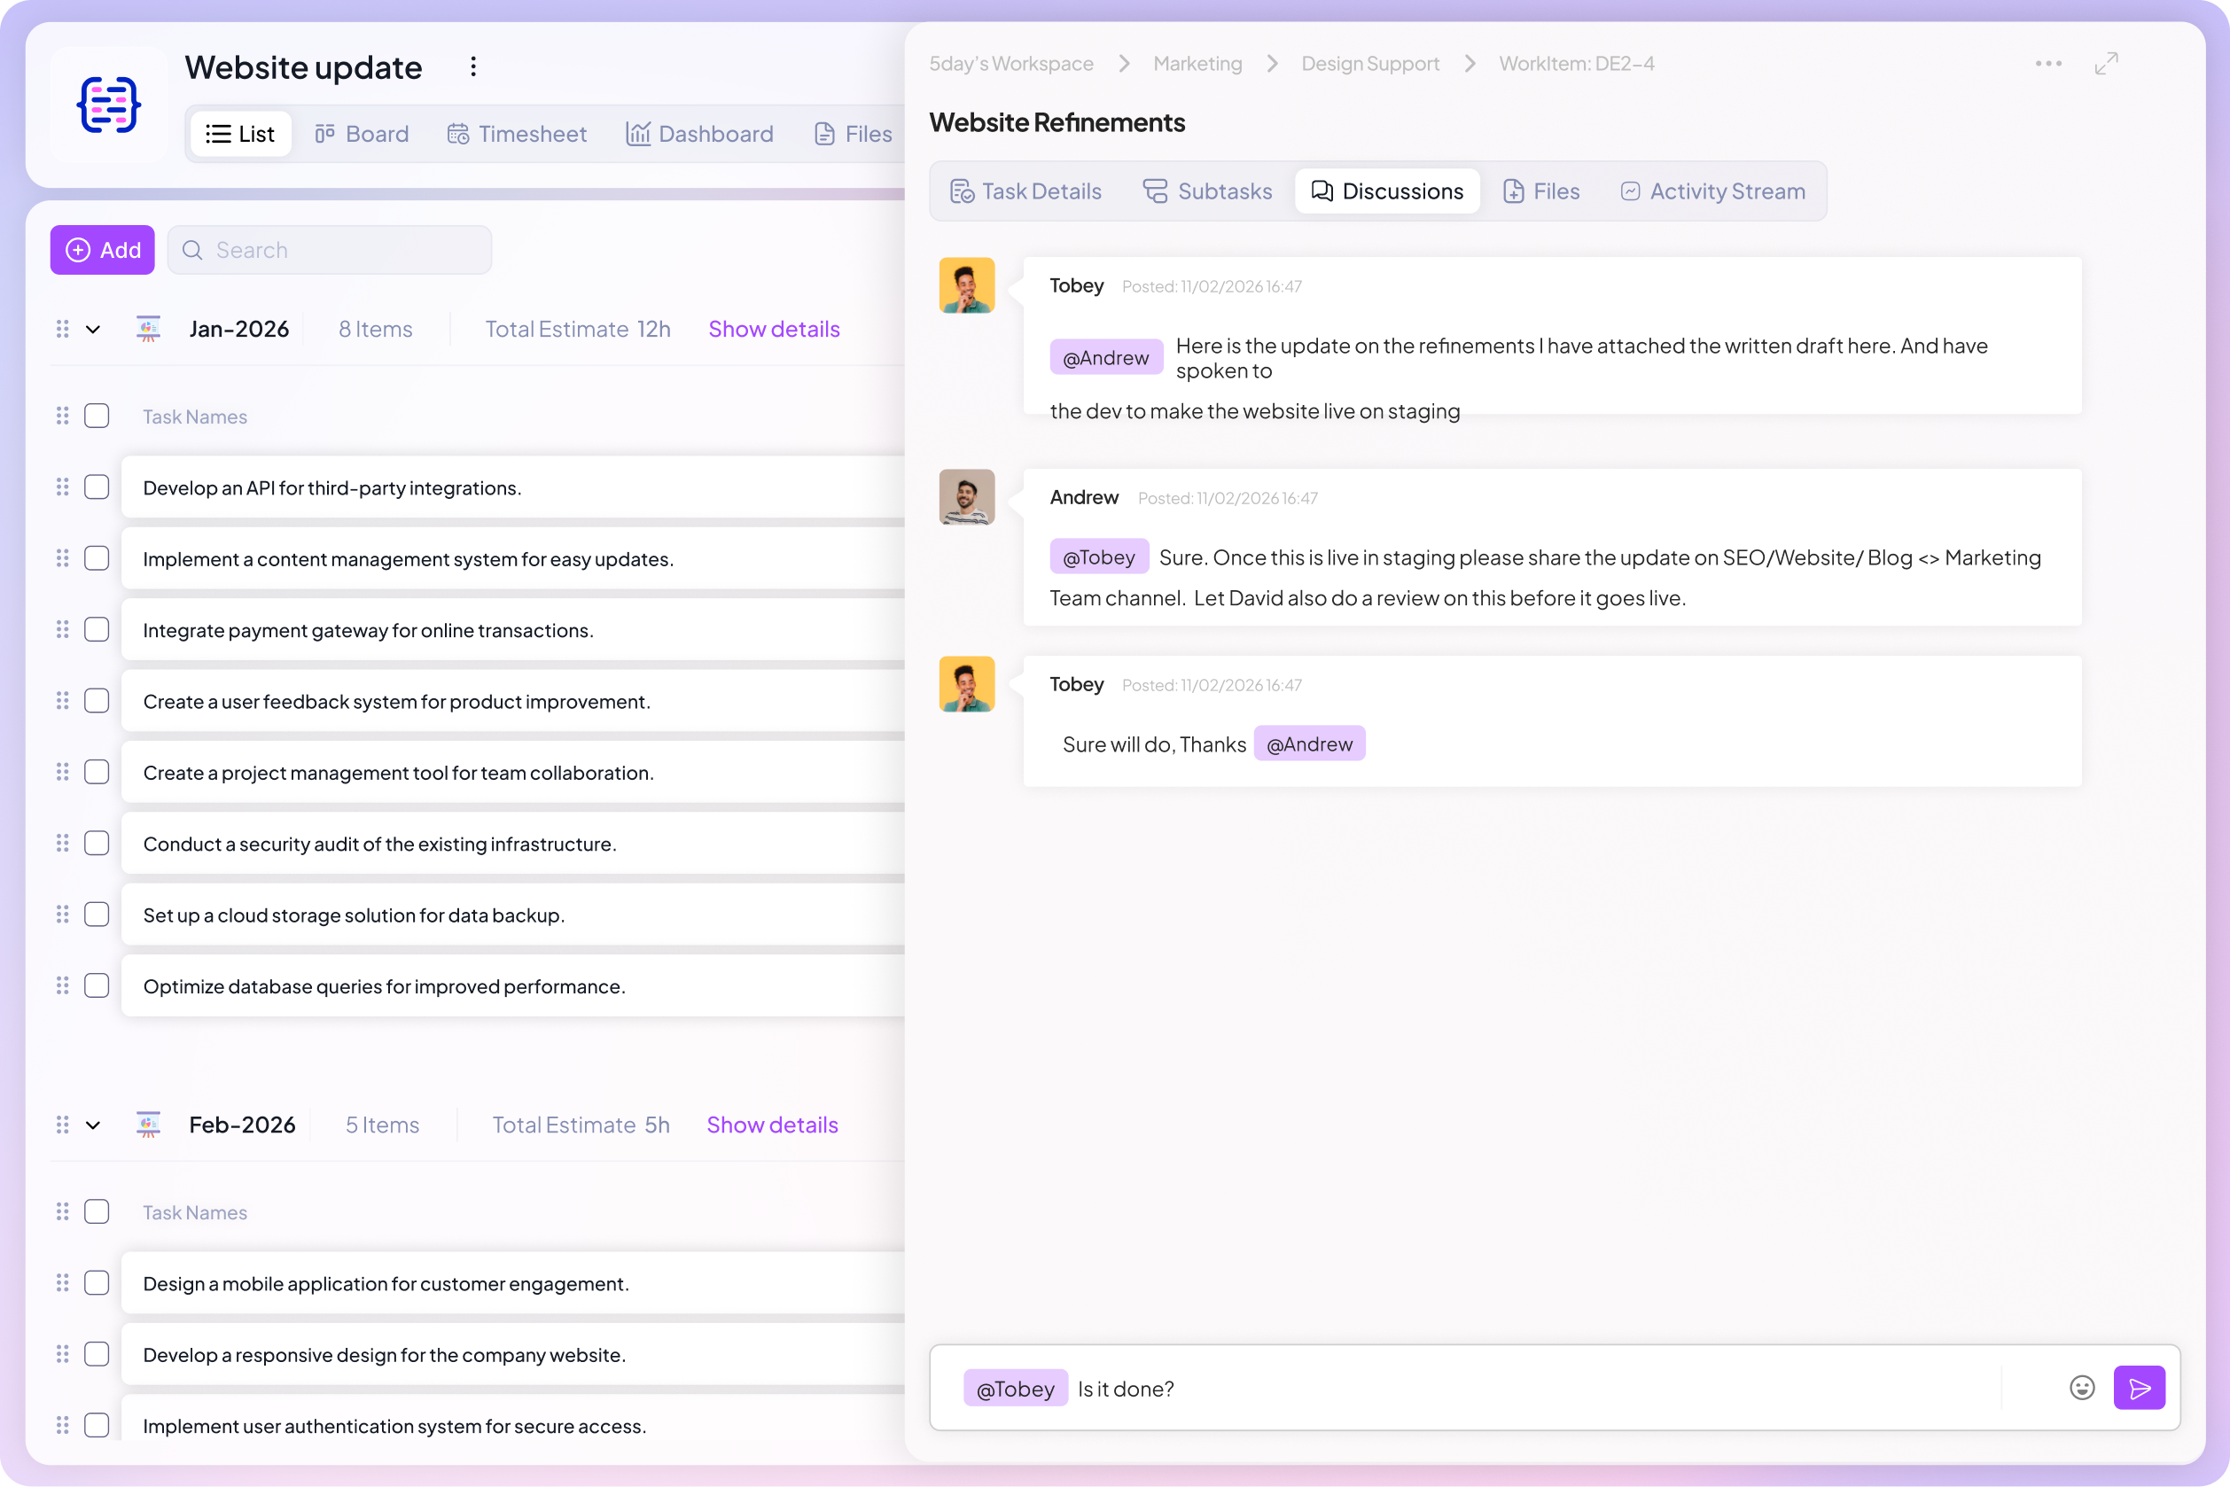Click the Add button

click(102, 249)
